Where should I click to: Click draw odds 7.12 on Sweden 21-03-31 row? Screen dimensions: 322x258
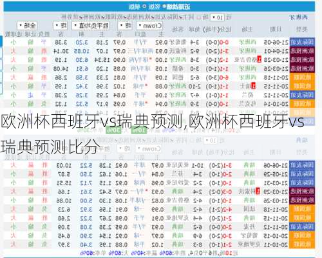(x=86, y=183)
